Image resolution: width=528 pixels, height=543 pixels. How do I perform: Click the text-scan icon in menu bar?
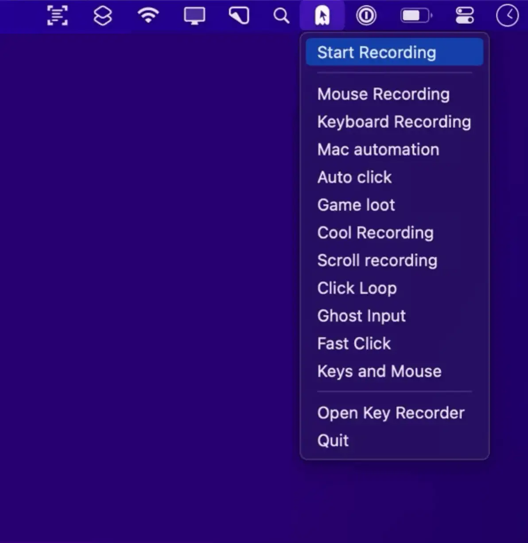point(58,16)
